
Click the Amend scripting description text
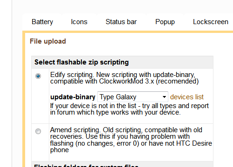(131, 140)
